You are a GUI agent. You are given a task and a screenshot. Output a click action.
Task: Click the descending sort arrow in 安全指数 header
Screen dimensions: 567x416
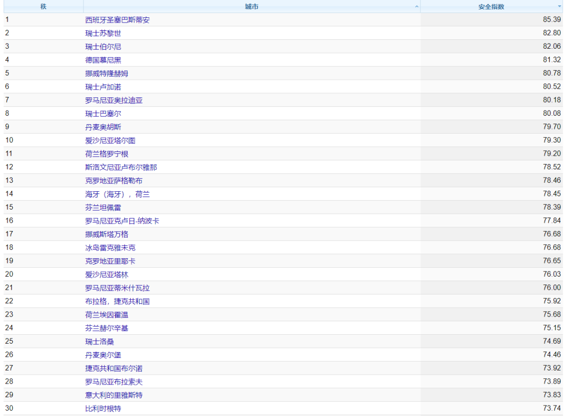(x=560, y=6)
